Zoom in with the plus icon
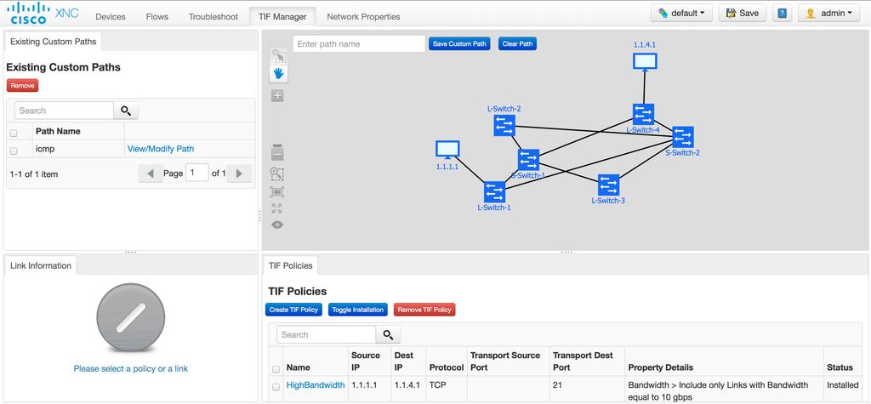 [278, 95]
